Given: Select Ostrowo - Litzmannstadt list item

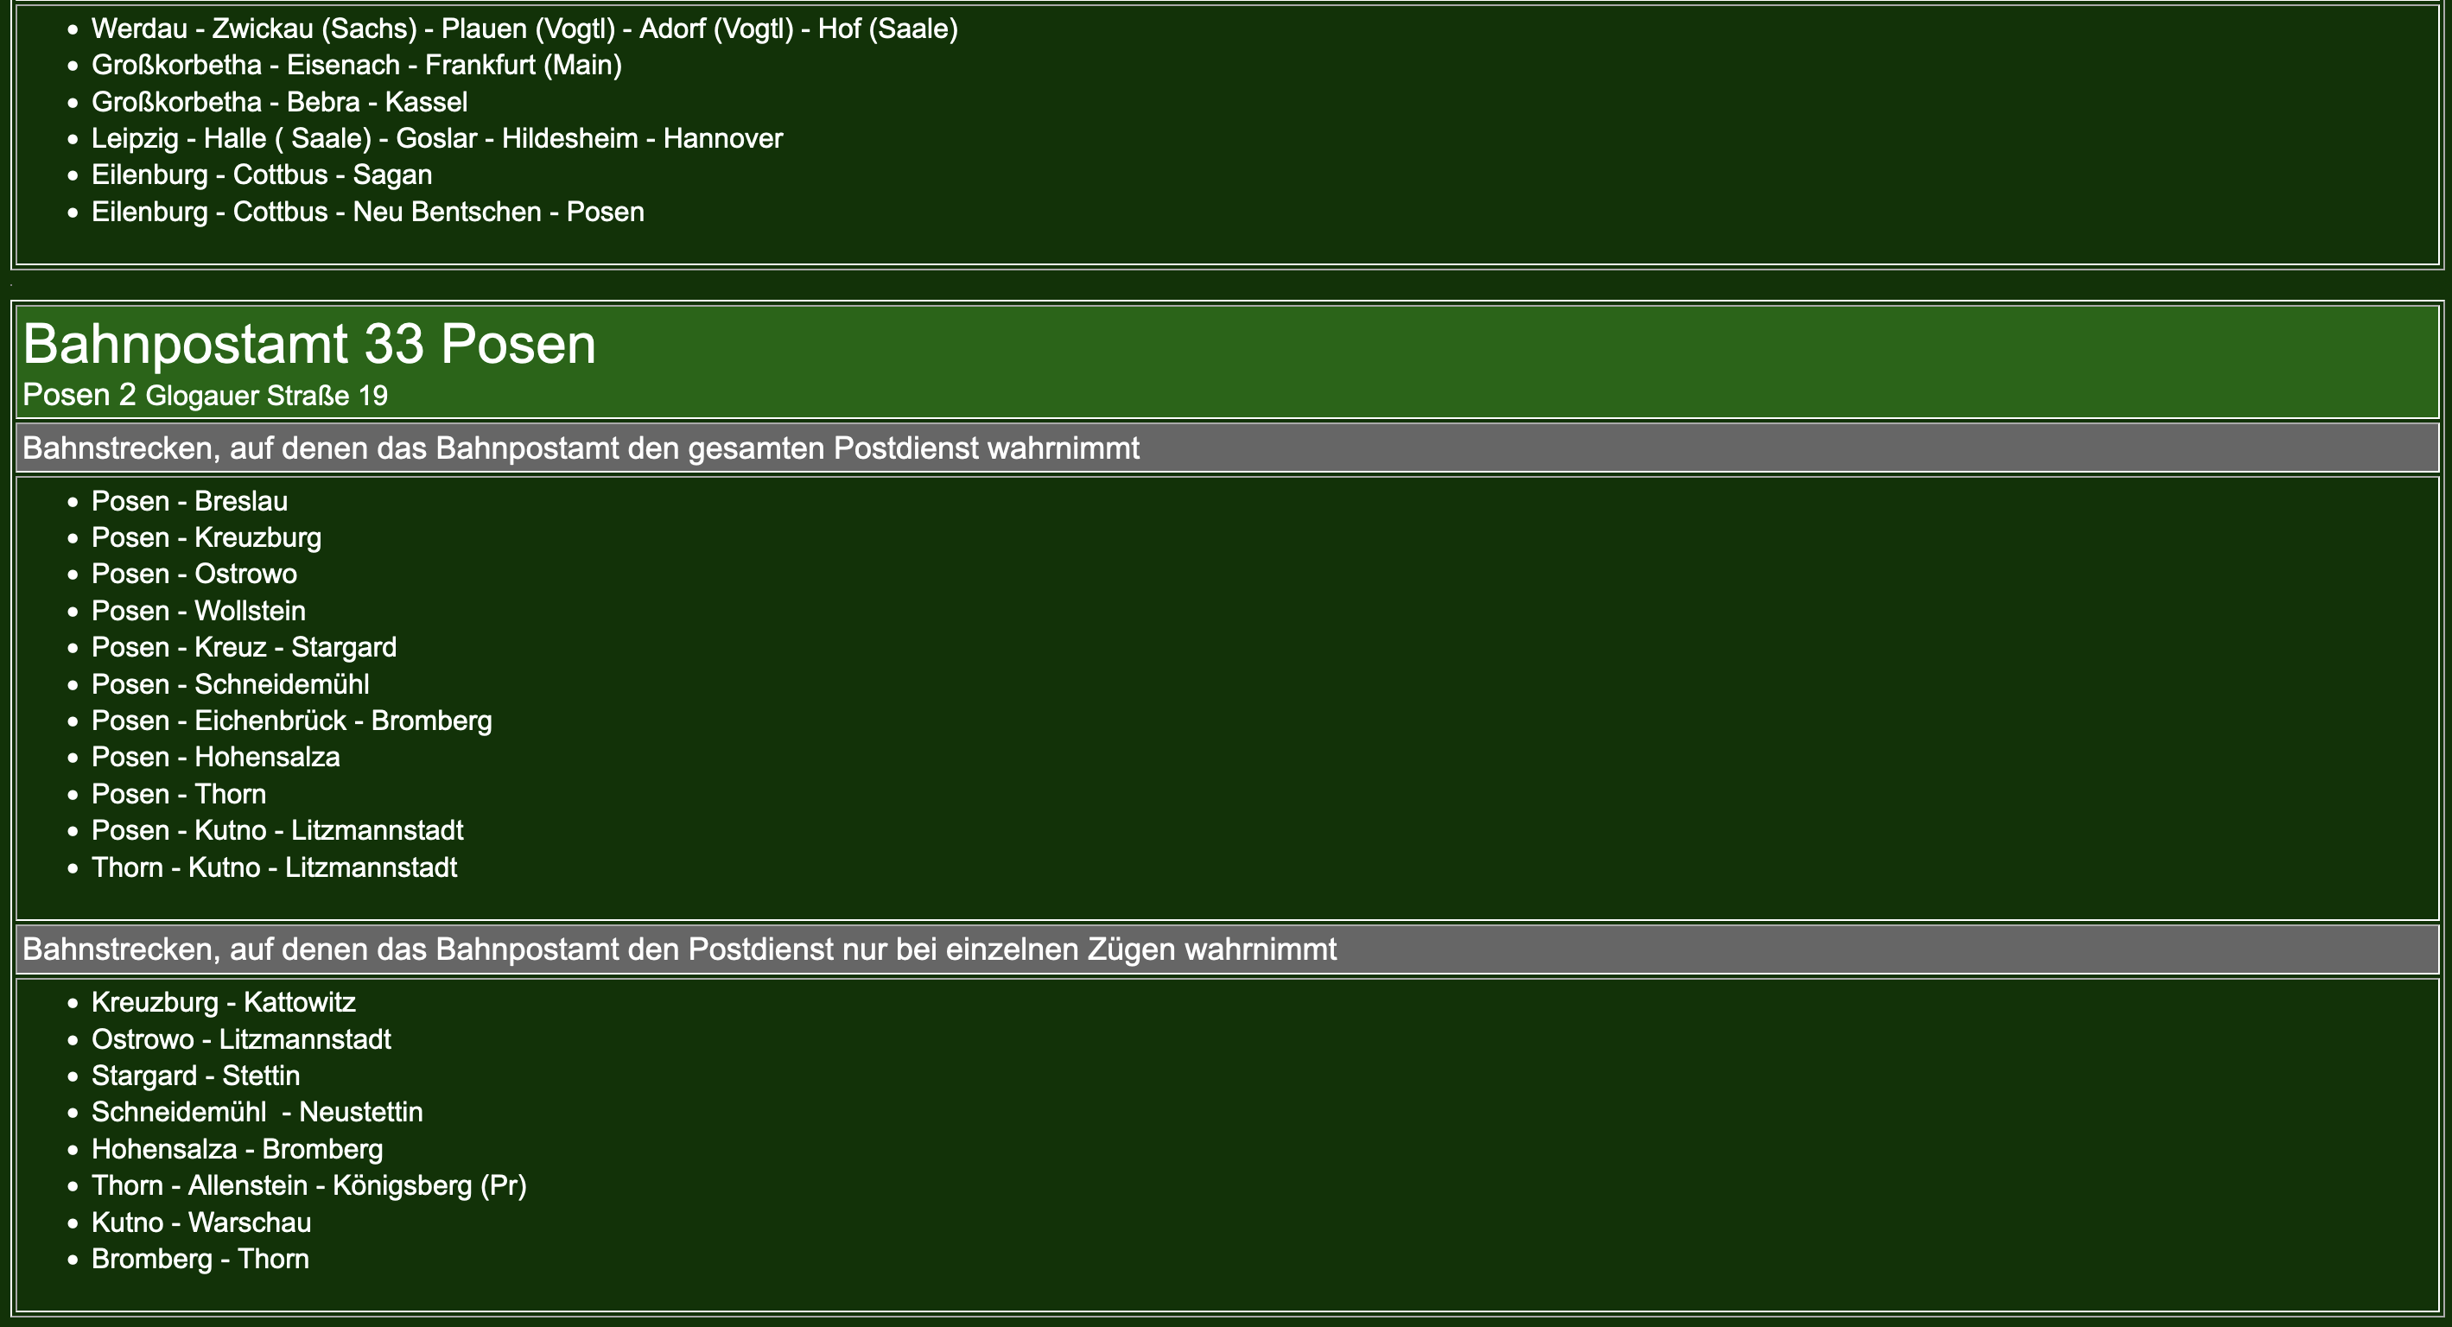Looking at the screenshot, I should [x=241, y=1039].
